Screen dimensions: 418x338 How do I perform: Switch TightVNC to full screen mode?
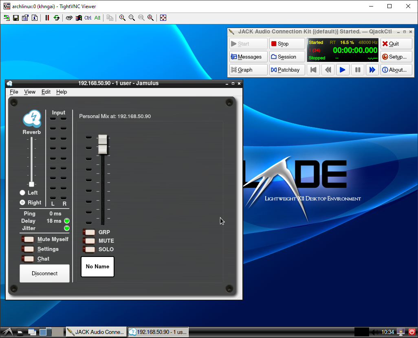point(163,18)
